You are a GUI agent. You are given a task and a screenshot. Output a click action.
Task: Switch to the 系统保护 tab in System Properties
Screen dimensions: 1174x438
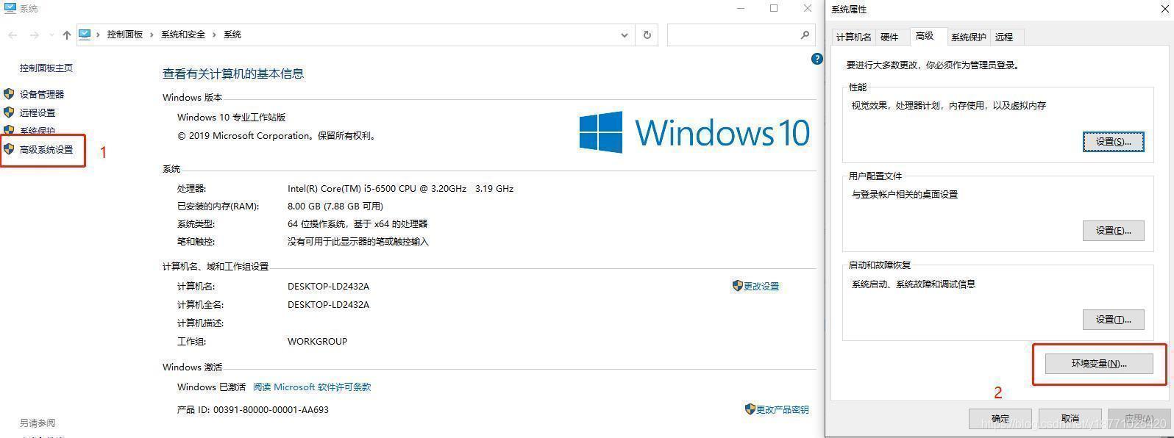point(968,37)
